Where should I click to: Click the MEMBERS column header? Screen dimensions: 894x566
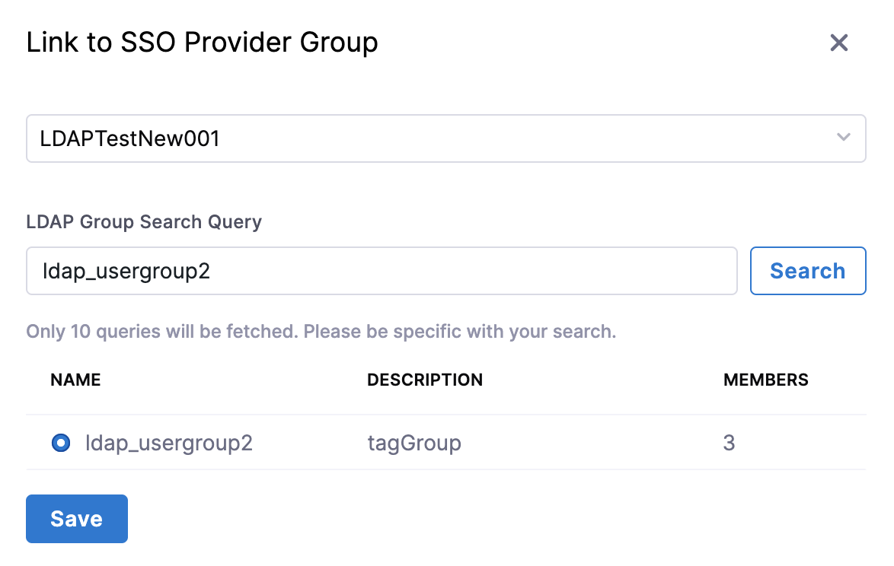pos(765,380)
